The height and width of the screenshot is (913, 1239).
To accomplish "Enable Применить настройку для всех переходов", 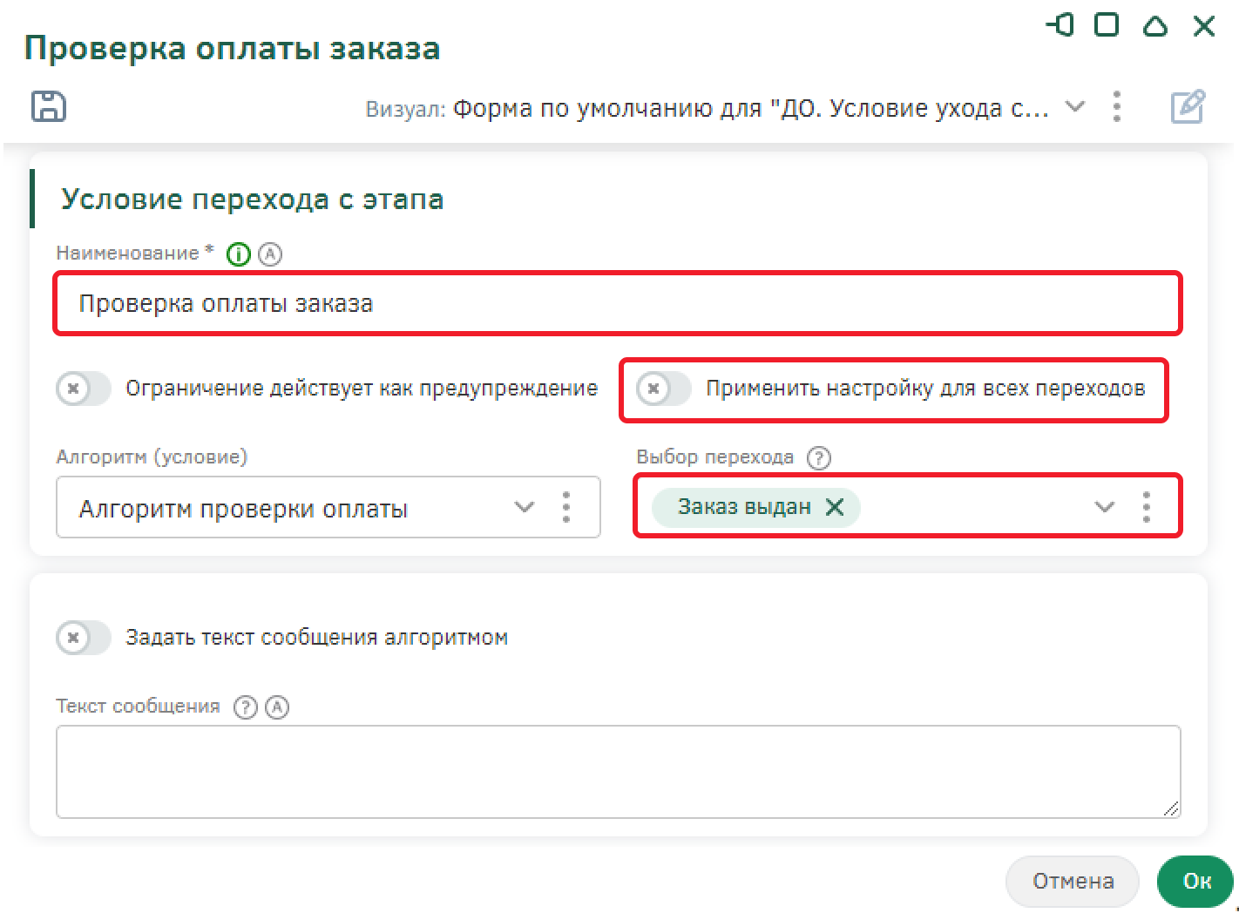I will click(x=663, y=389).
